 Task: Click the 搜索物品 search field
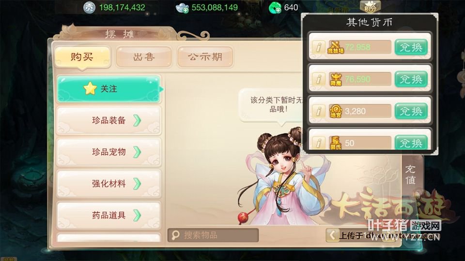(213, 235)
